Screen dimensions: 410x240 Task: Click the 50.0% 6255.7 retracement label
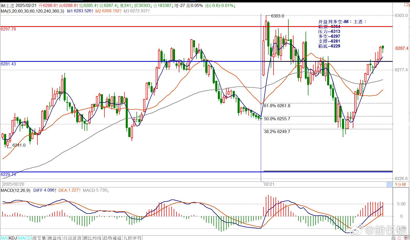[x=277, y=119]
